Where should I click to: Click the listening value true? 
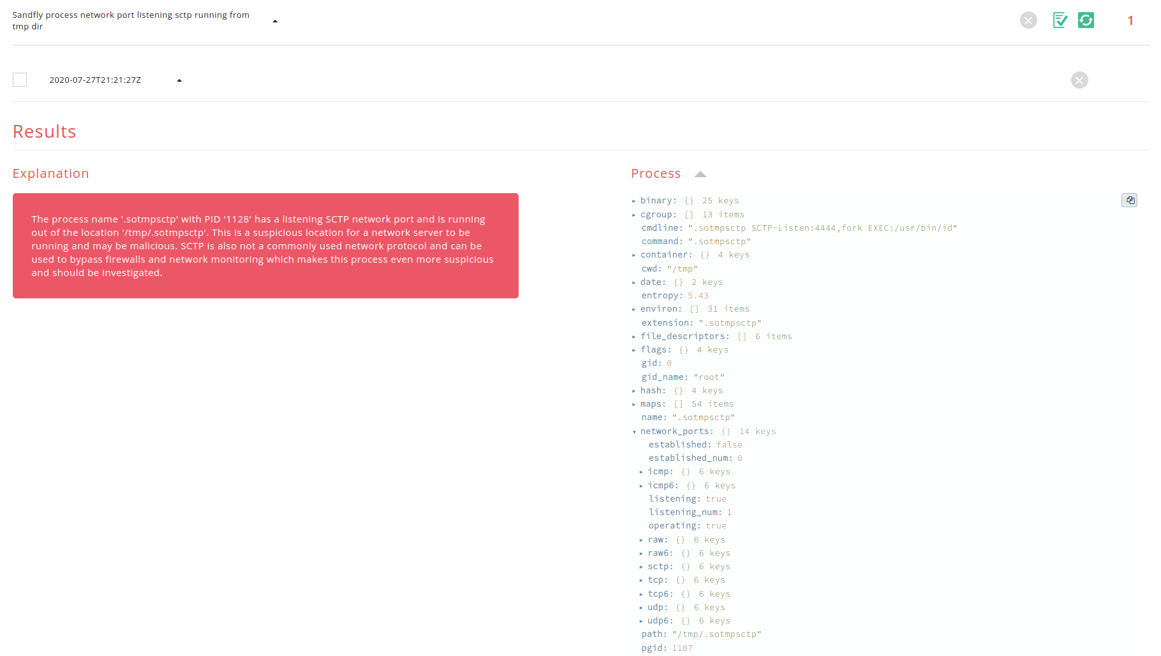716,499
